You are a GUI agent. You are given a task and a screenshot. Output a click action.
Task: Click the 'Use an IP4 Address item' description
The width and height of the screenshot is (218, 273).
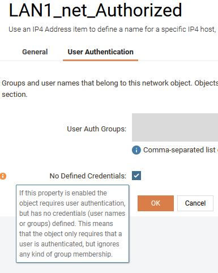(113, 29)
